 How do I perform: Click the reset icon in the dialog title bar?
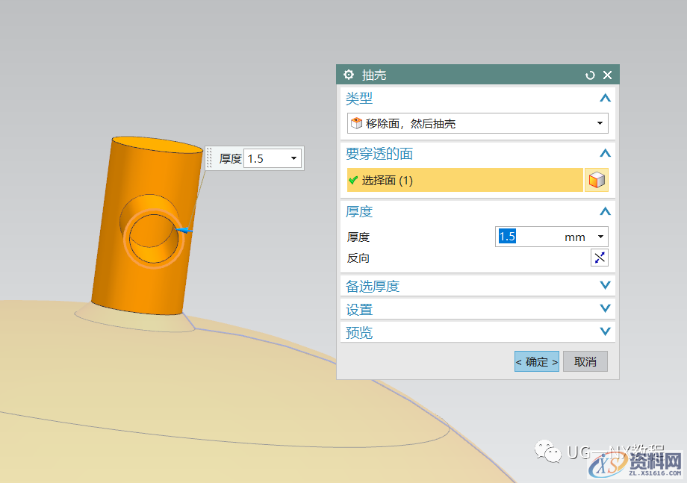[x=590, y=75]
